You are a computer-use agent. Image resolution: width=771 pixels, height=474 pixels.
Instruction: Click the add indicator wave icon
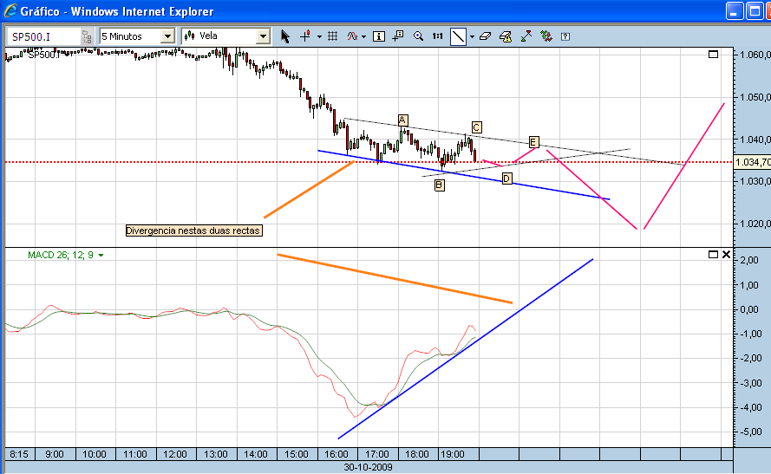coord(352,36)
